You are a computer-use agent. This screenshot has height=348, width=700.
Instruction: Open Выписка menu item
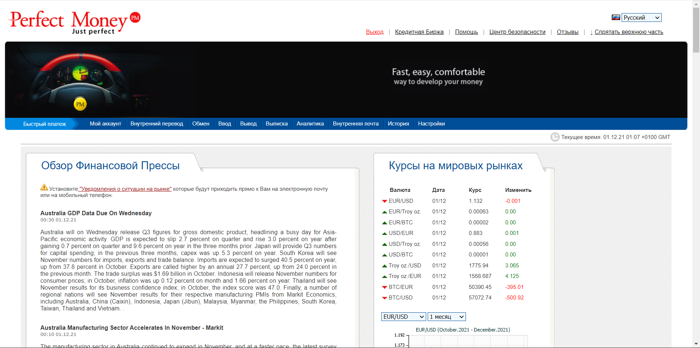pyautogui.click(x=277, y=124)
